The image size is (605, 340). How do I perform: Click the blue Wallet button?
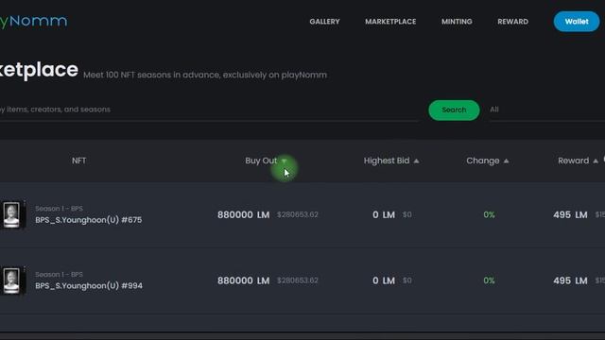tap(577, 22)
